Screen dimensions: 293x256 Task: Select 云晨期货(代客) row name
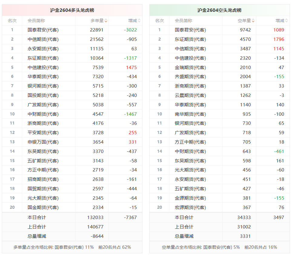190,95
